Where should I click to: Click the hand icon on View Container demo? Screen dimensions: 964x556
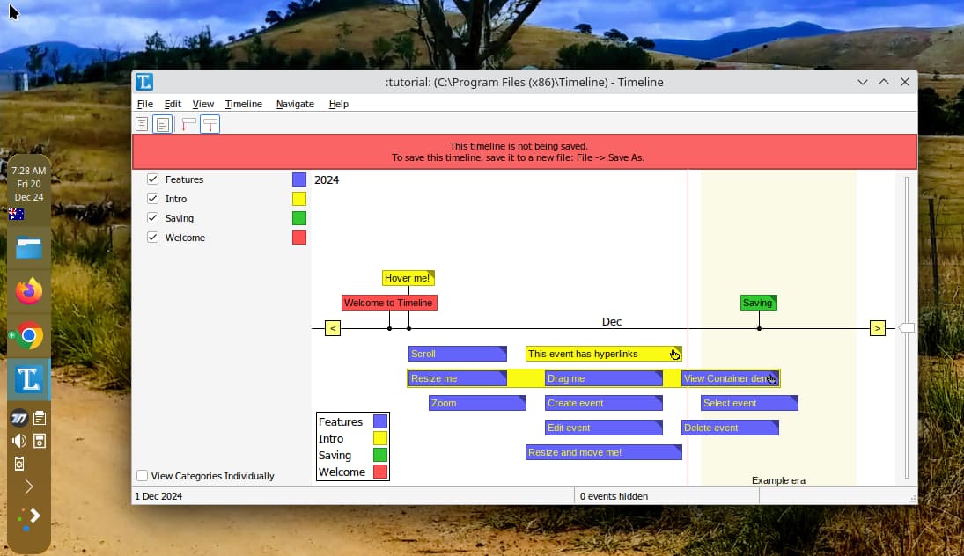coord(771,379)
